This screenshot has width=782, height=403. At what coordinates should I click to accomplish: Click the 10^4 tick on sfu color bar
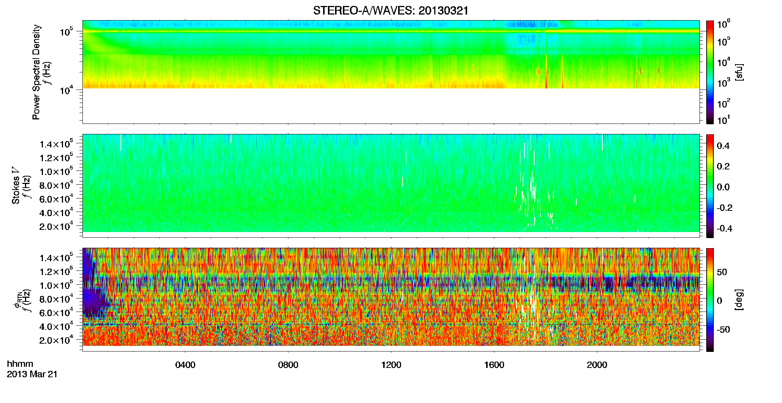[x=724, y=62]
